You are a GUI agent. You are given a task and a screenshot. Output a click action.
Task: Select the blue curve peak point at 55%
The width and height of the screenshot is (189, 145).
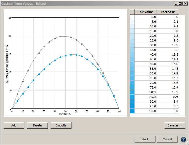click(71, 55)
